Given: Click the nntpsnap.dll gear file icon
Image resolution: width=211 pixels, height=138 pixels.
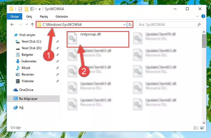Looking at the screenshot, I should click(72, 38).
